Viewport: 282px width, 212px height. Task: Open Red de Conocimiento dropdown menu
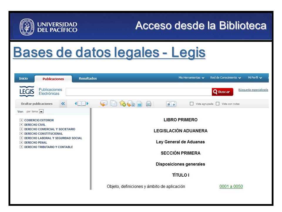tap(226, 78)
